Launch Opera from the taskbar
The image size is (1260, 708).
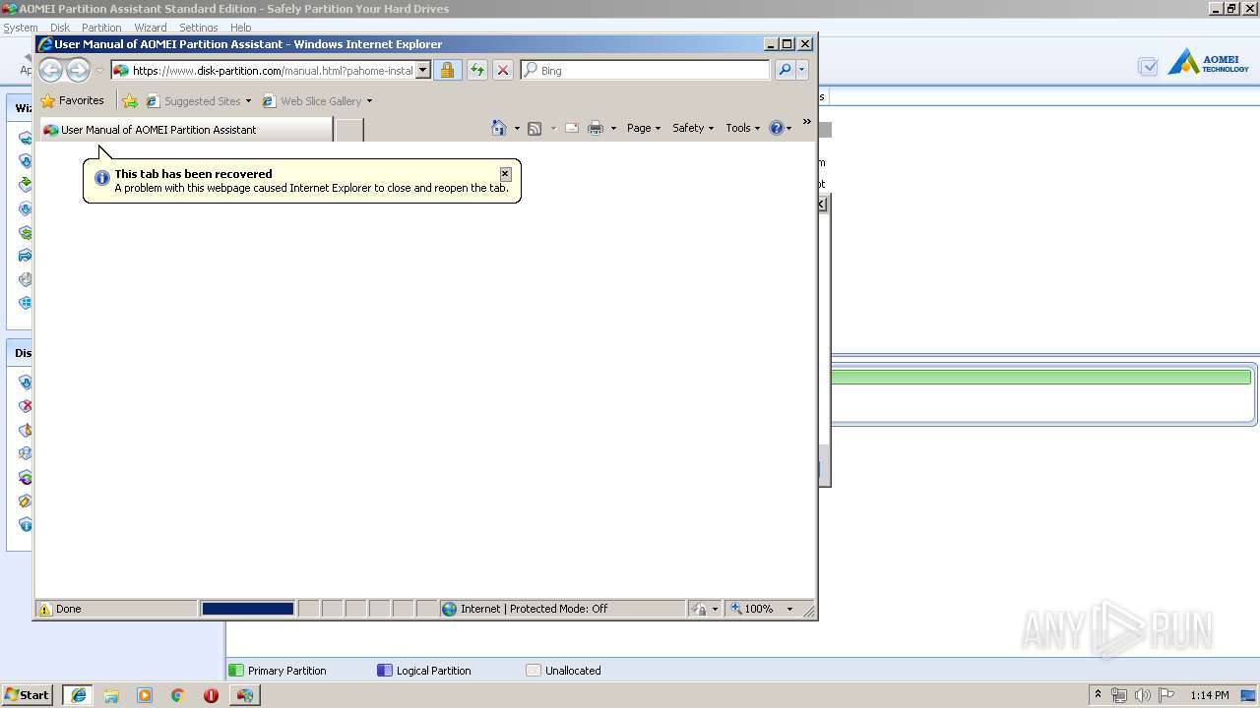click(211, 695)
